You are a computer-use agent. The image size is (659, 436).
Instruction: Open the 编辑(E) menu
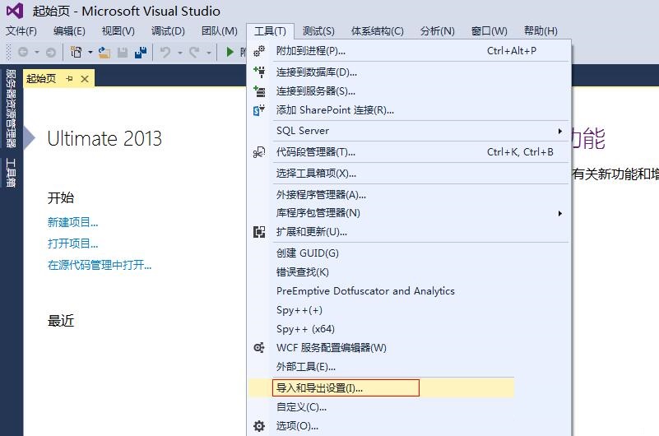69,31
